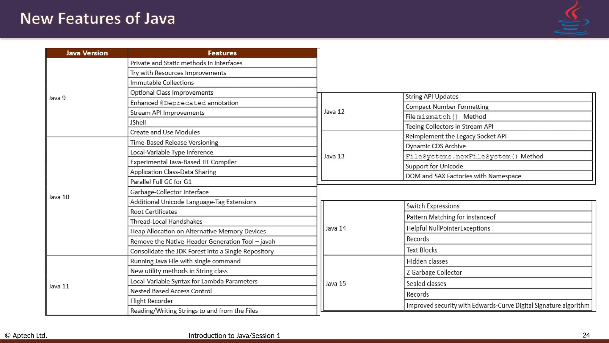Click 'Root Certificates' table row
609x343 pixels.
(153, 212)
